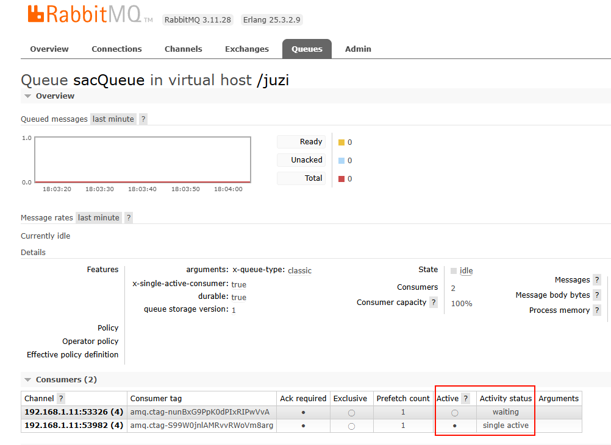The width and height of the screenshot is (611, 445).
Task: Open channel 192.168.1.11:53982 (4) link
Action: click(74, 426)
